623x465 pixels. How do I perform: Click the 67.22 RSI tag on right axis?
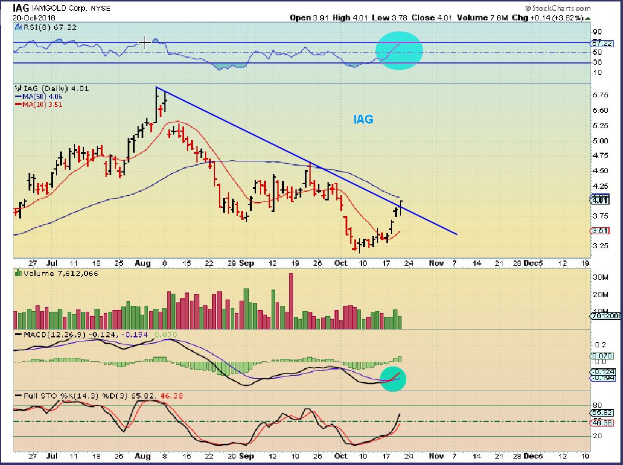point(602,43)
